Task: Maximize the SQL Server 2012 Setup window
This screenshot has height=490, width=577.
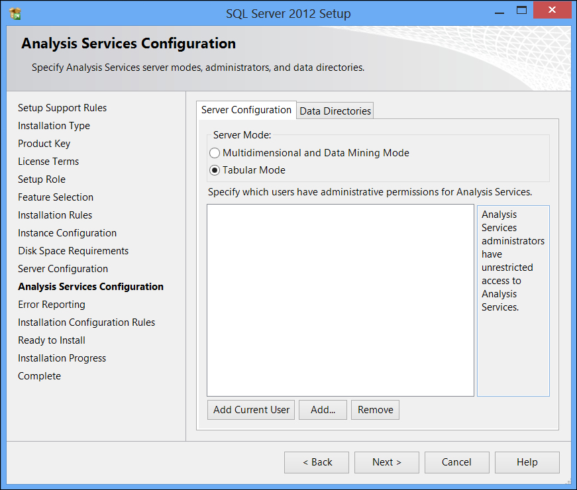Action: [x=521, y=11]
